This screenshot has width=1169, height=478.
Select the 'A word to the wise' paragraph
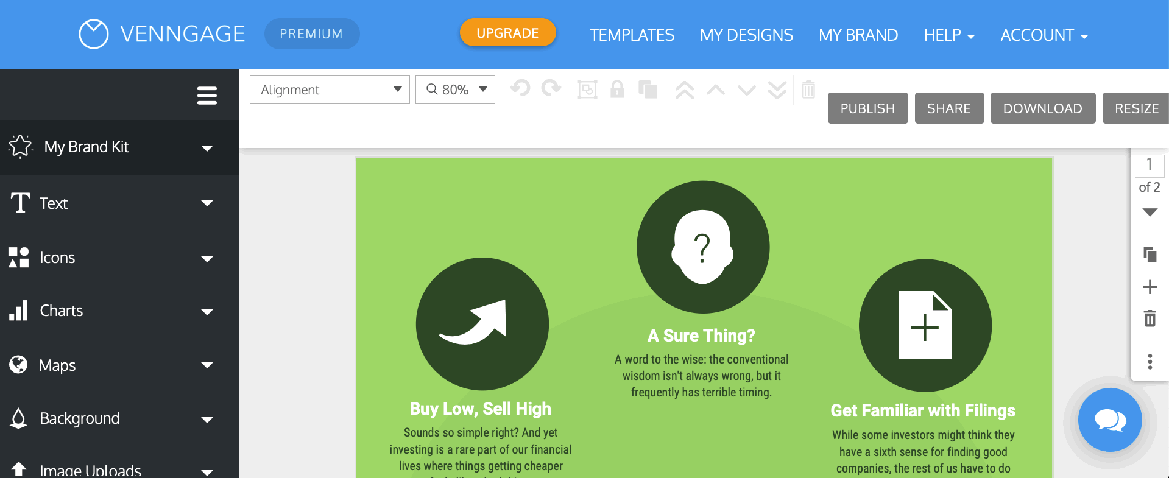[x=701, y=376]
